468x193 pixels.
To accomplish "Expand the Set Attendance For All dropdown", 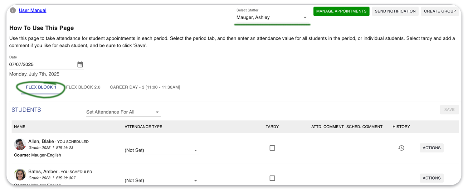I will pos(123,112).
